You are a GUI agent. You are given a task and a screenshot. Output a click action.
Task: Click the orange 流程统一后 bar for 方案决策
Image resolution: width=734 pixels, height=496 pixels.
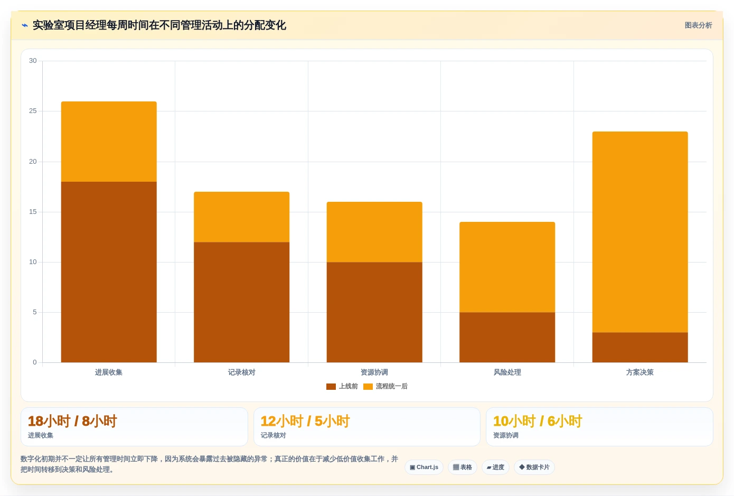pyautogui.click(x=640, y=232)
